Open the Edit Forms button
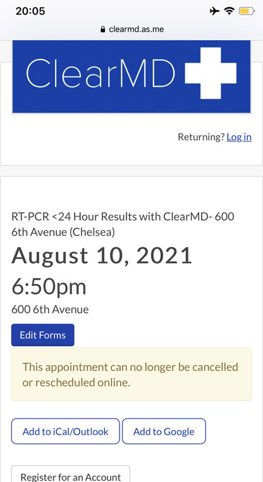Viewport: 263px width, 482px height. point(43,335)
